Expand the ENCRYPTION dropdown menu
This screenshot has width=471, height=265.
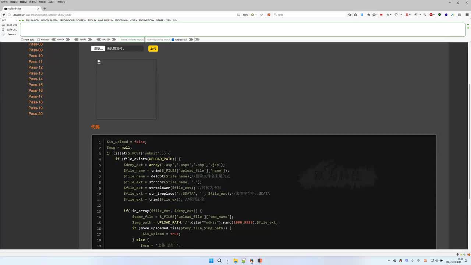(146, 20)
